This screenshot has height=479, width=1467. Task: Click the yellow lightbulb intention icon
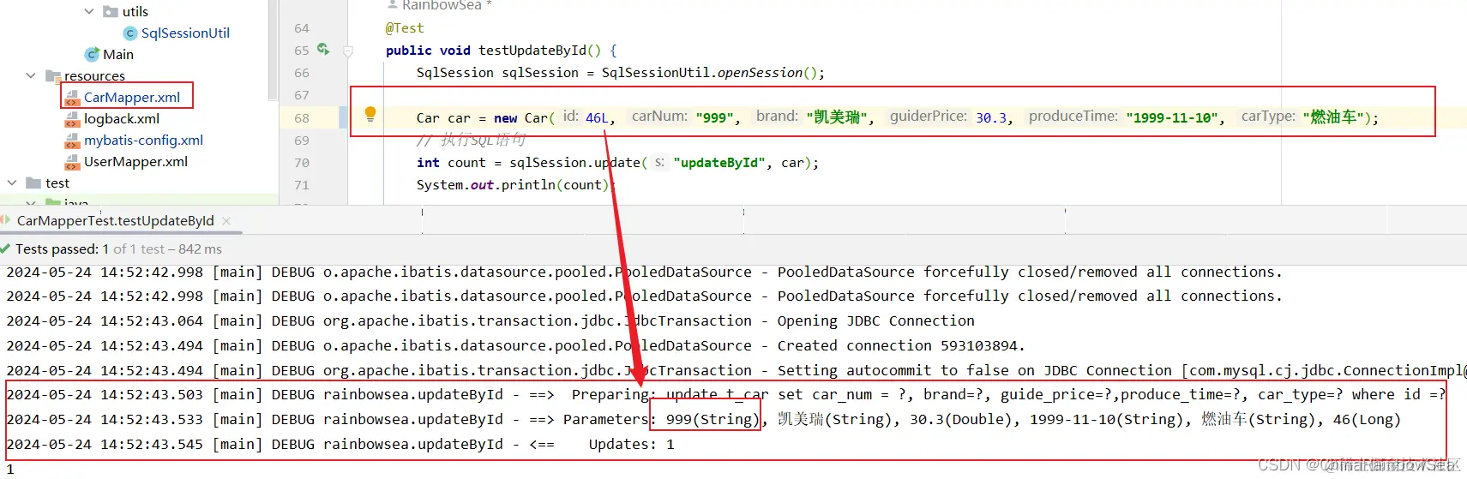click(370, 114)
